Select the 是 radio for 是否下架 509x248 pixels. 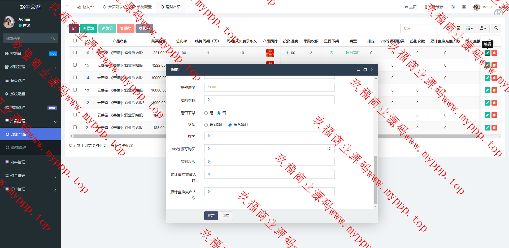[x=206, y=113]
